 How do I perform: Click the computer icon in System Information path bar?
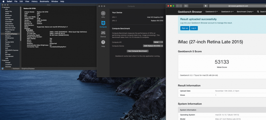click(x=3, y=69)
